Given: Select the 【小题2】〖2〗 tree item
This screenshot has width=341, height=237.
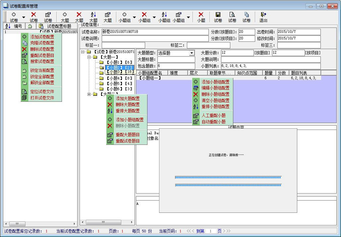Looking at the screenshot, I should click(x=119, y=67).
